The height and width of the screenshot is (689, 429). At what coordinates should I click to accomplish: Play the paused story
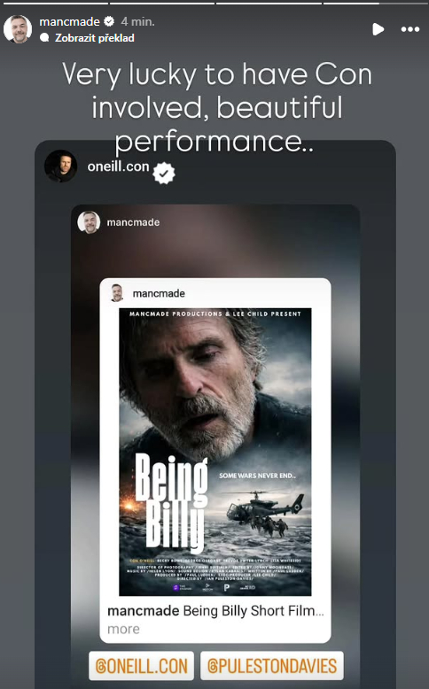pos(378,29)
